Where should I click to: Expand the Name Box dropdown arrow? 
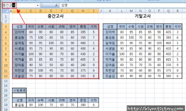pos(38,6)
